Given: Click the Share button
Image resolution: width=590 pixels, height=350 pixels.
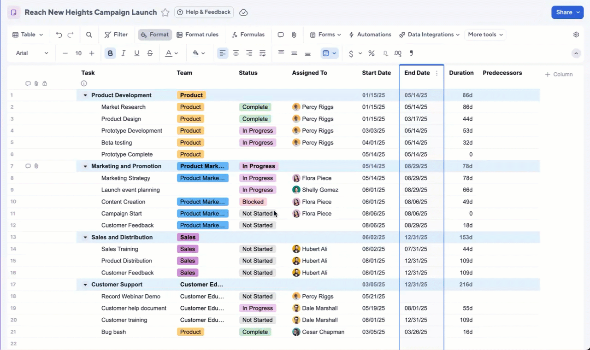Looking at the screenshot, I should point(567,12).
